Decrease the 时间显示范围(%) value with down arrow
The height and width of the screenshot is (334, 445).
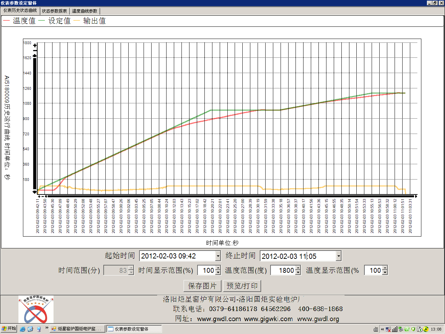(x=218, y=272)
